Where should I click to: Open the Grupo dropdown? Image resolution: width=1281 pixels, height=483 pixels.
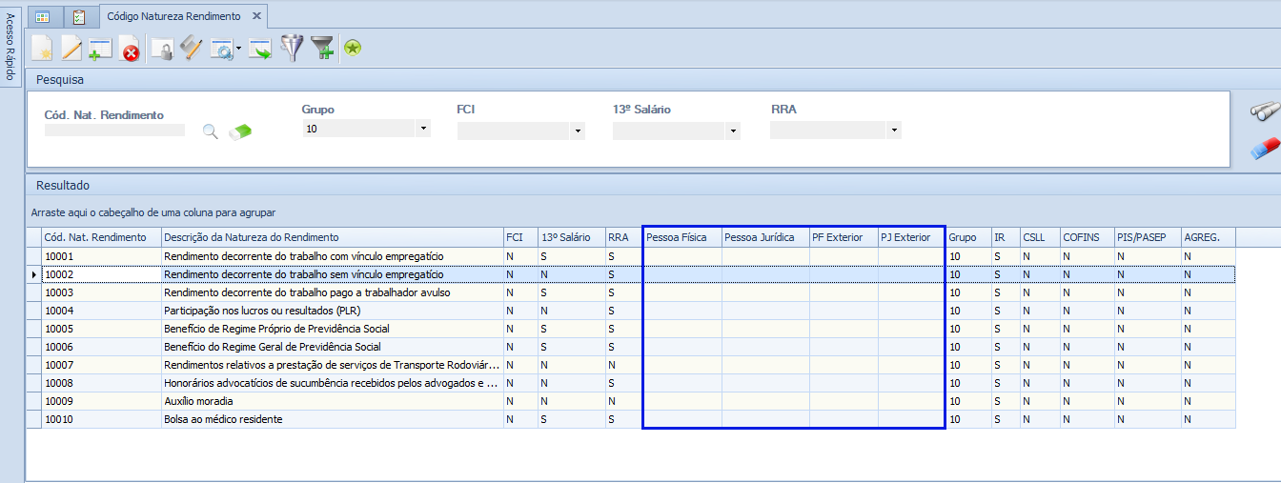(x=422, y=129)
